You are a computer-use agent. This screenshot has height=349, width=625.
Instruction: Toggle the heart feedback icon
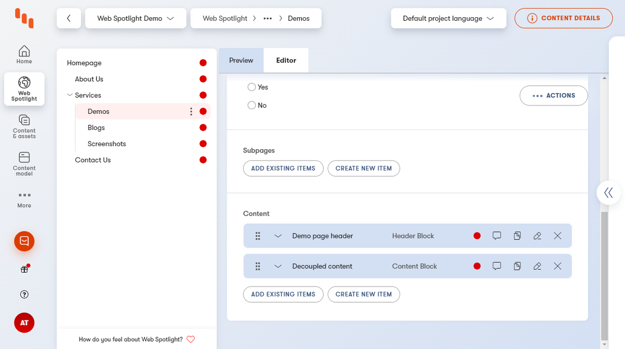pyautogui.click(x=191, y=339)
